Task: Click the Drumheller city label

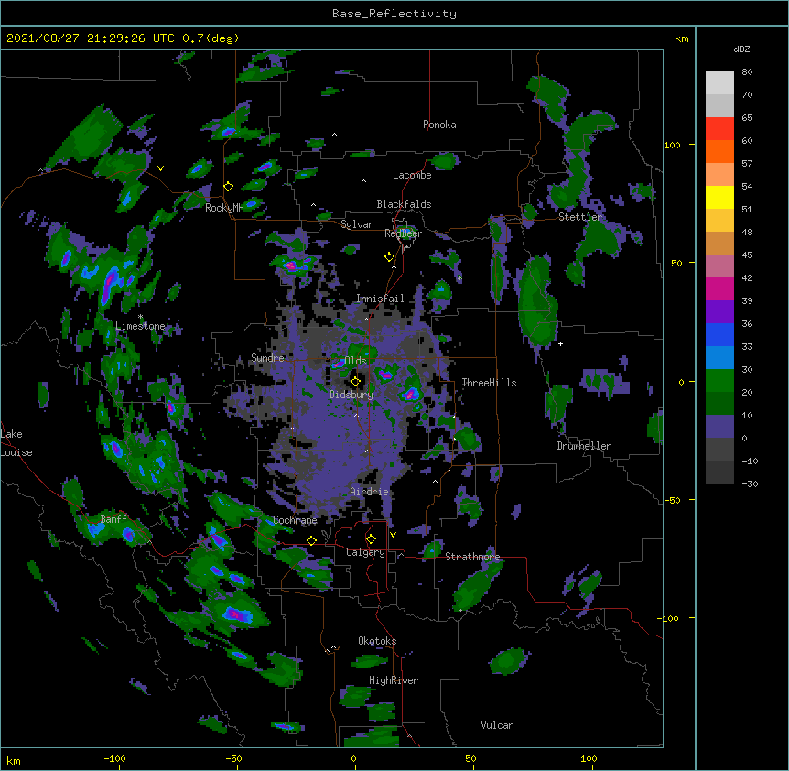Action: pos(584,446)
